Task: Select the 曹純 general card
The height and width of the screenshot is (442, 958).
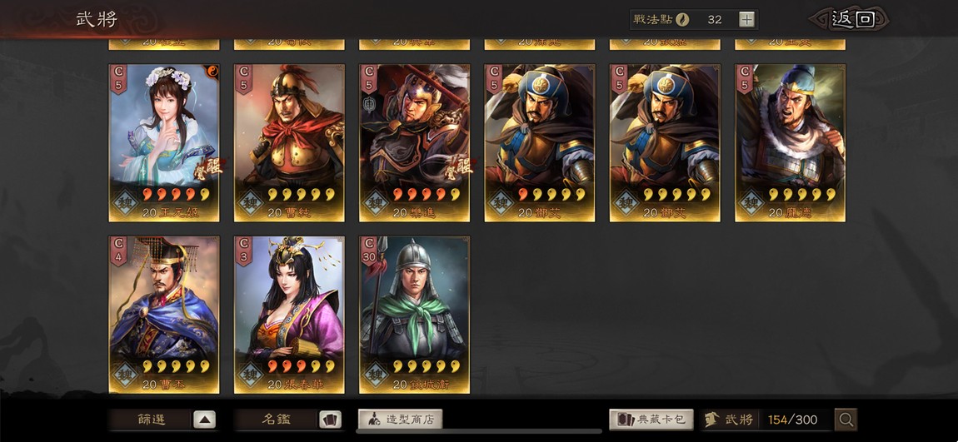Action: click(289, 143)
